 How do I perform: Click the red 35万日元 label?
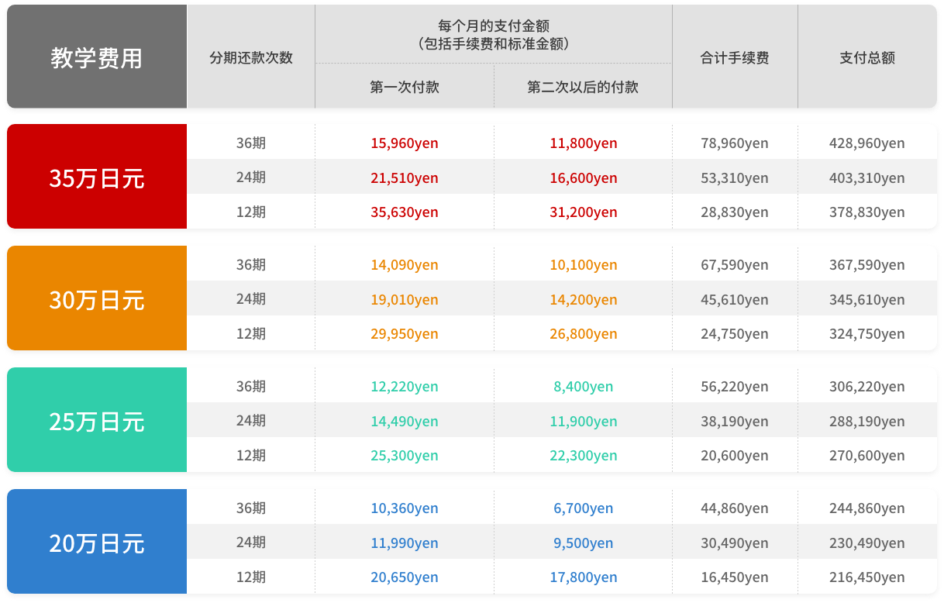coord(97,178)
